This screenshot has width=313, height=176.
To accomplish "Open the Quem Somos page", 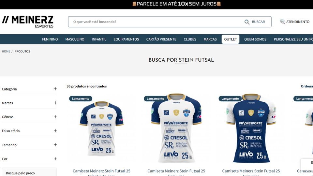I will pyautogui.click(x=255, y=39).
